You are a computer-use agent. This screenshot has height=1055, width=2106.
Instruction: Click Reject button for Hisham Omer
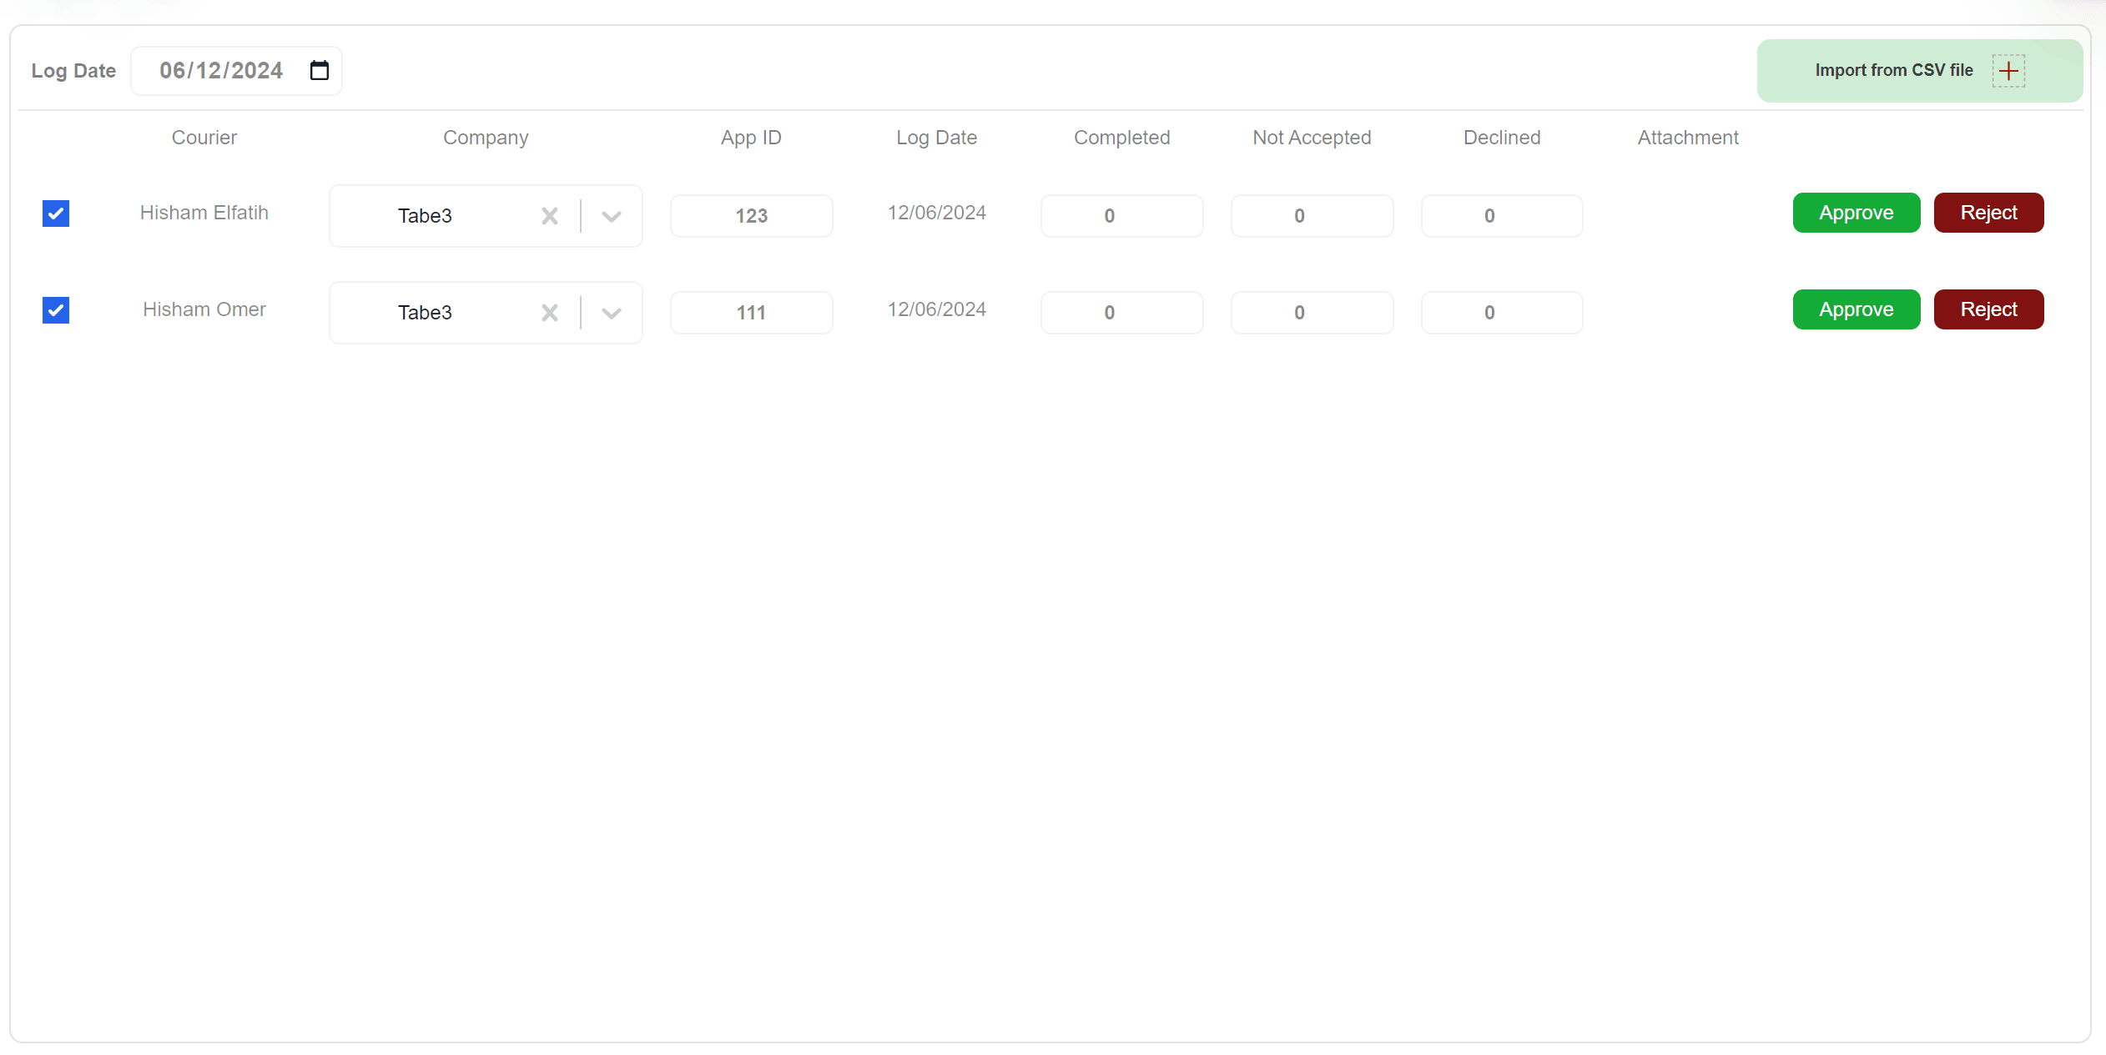point(1989,308)
